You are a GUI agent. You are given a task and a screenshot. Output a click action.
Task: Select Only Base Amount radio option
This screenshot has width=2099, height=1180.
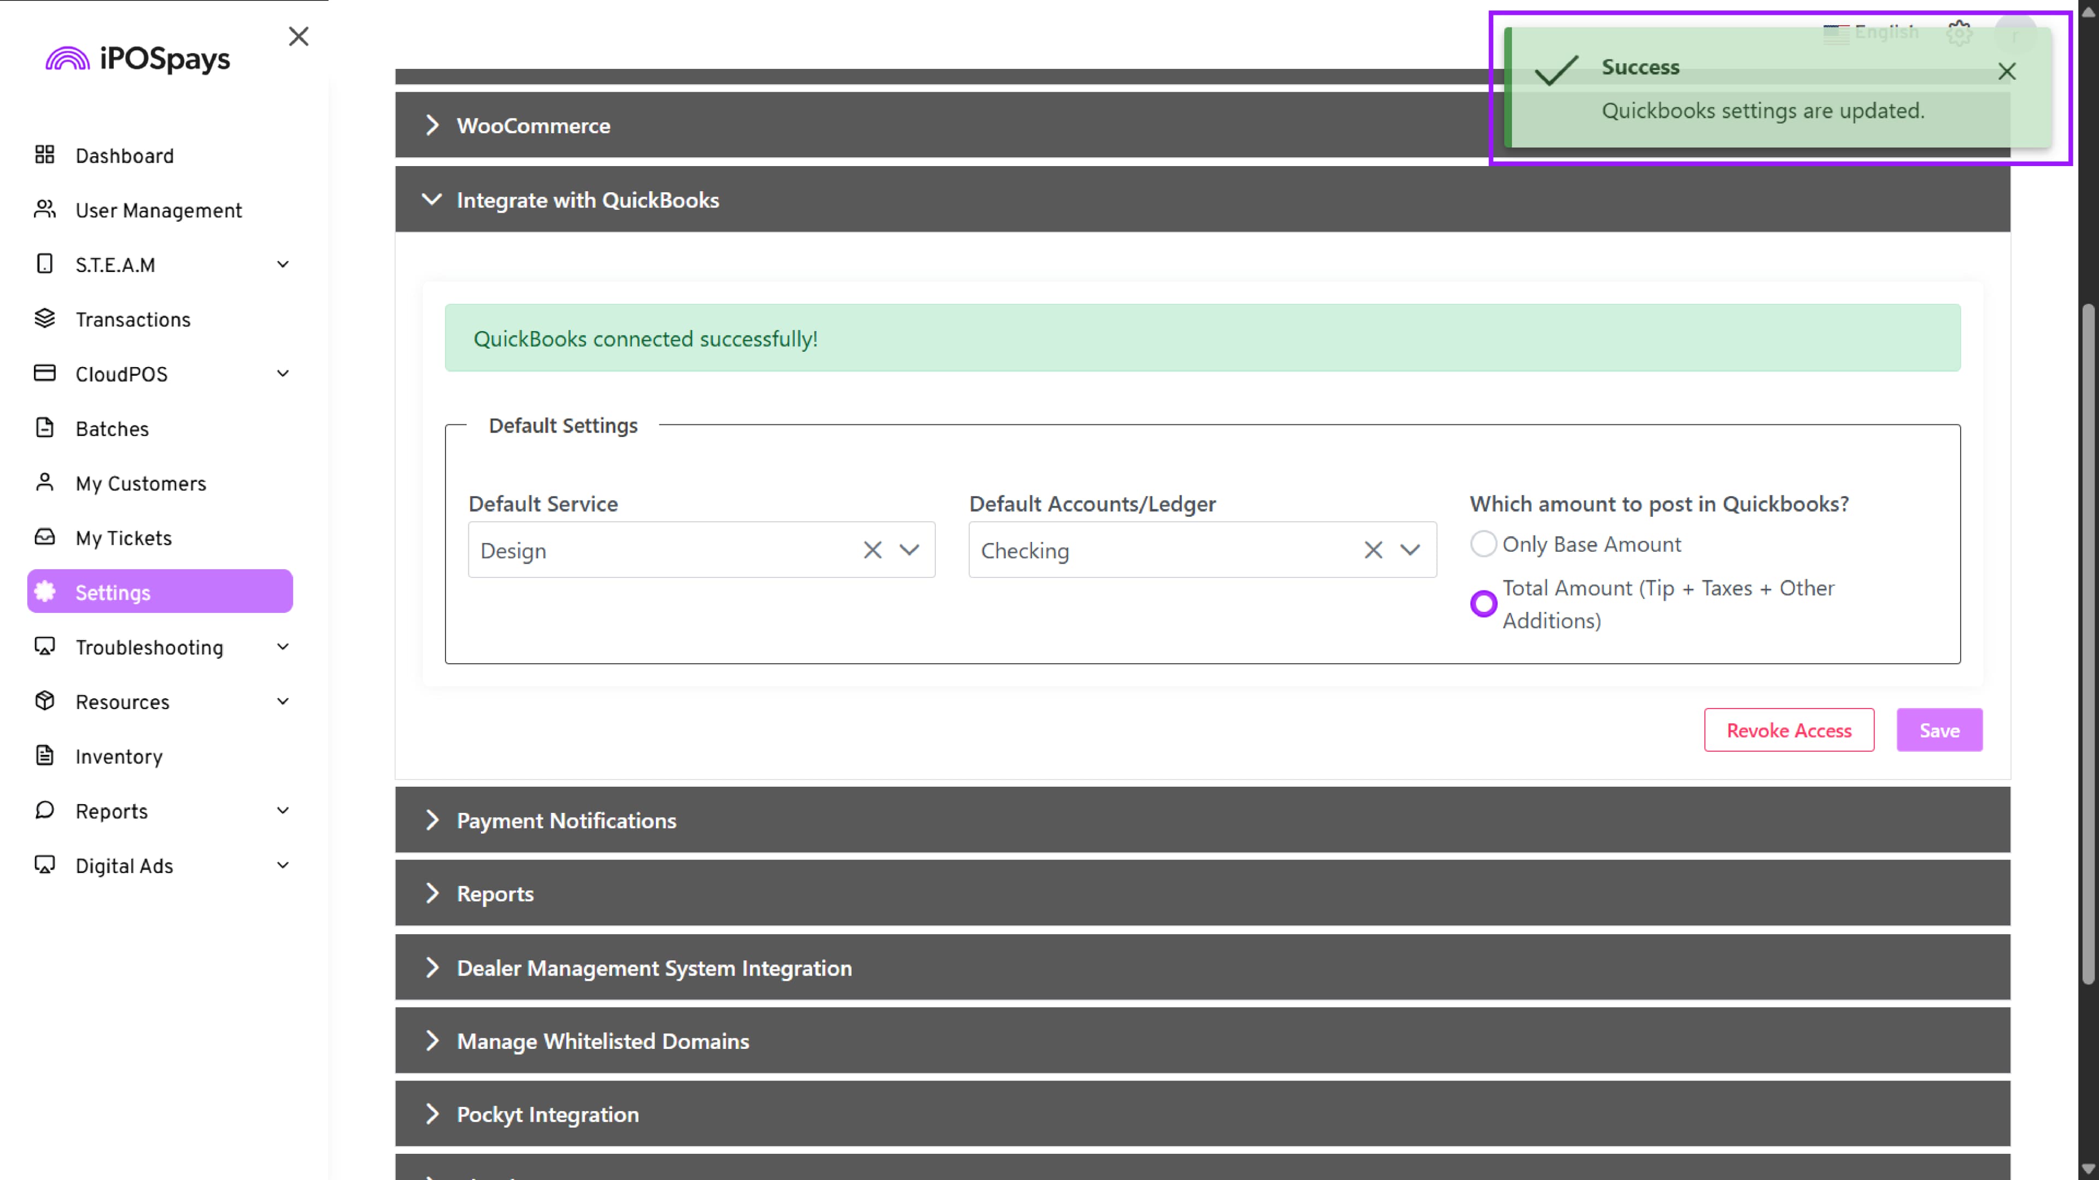pos(1483,544)
